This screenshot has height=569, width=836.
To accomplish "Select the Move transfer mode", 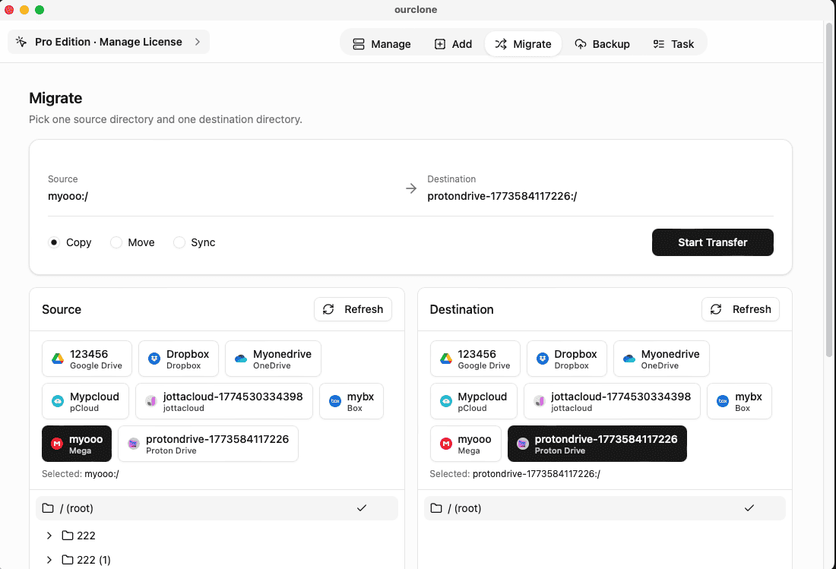I will pyautogui.click(x=116, y=242).
